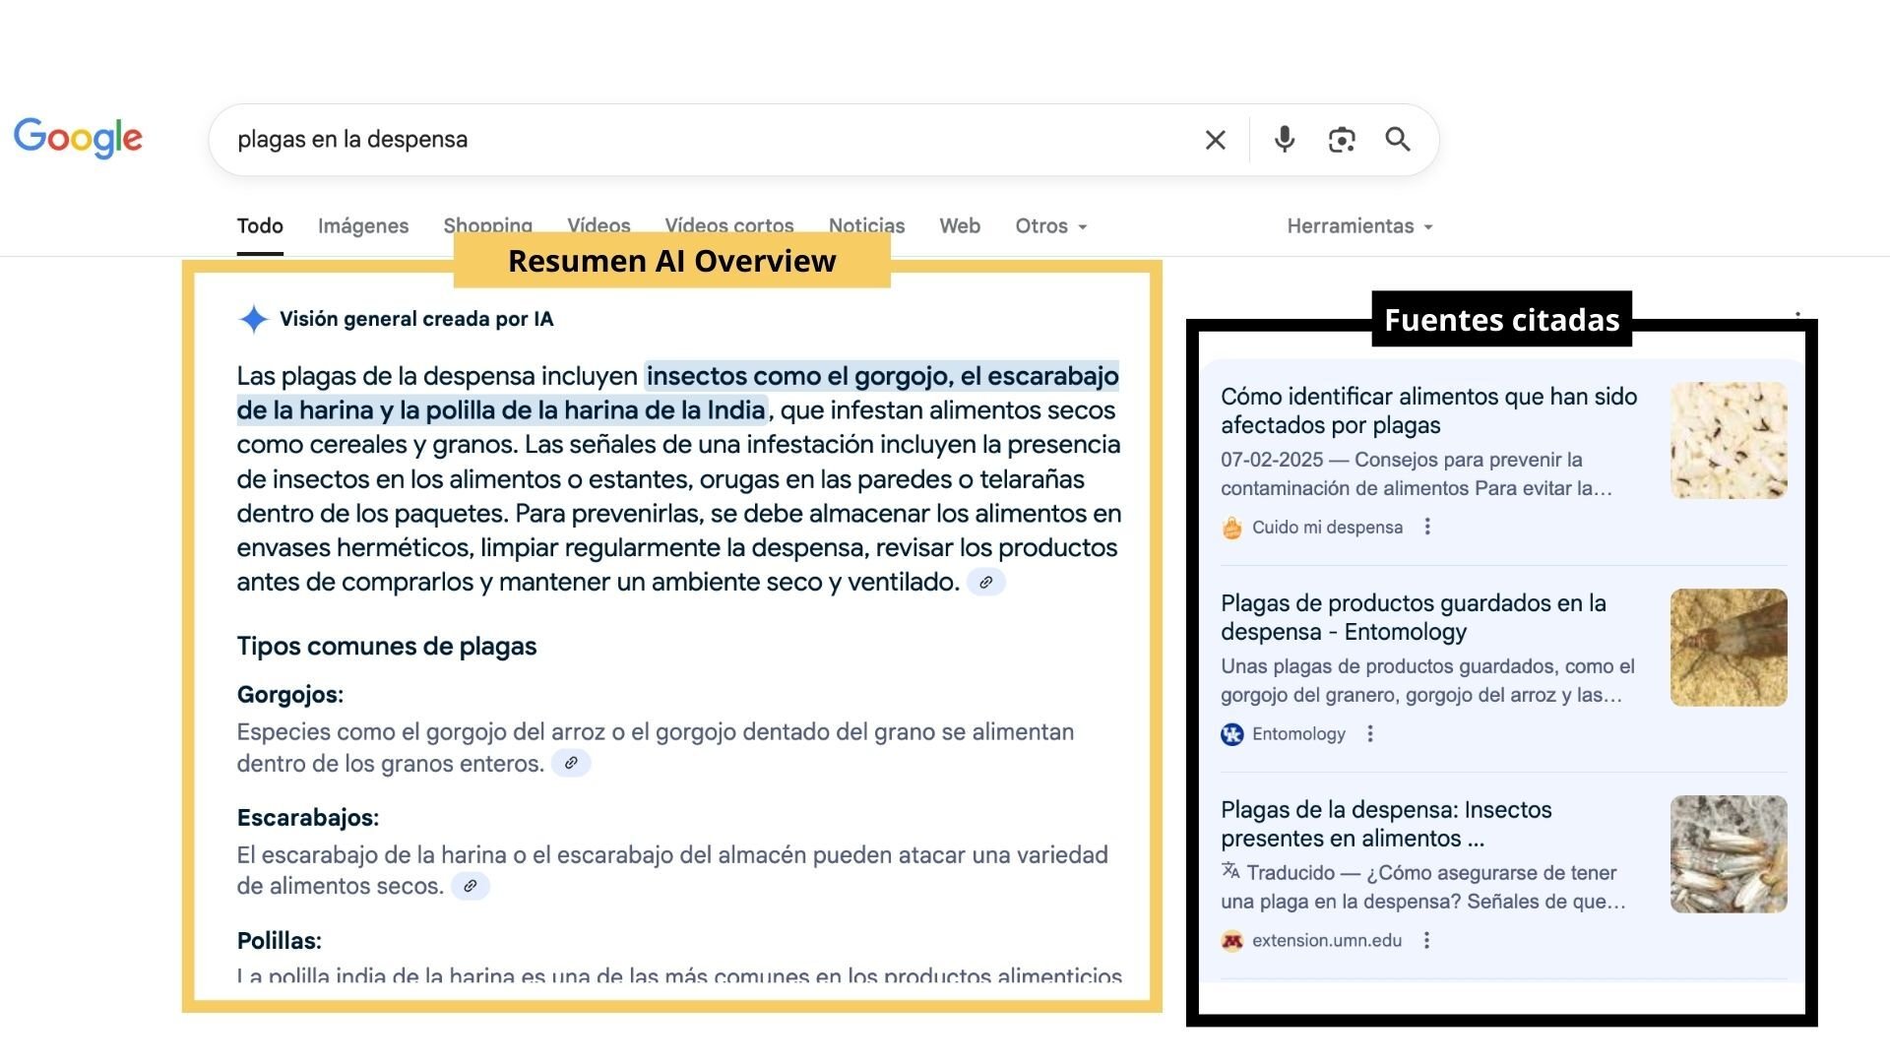Click the Cuido mi despensa favicon
The image size is (1890, 1063).
[x=1232, y=528]
